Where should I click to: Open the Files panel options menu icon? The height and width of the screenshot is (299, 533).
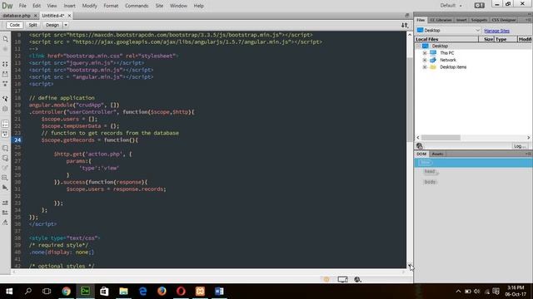528,20
